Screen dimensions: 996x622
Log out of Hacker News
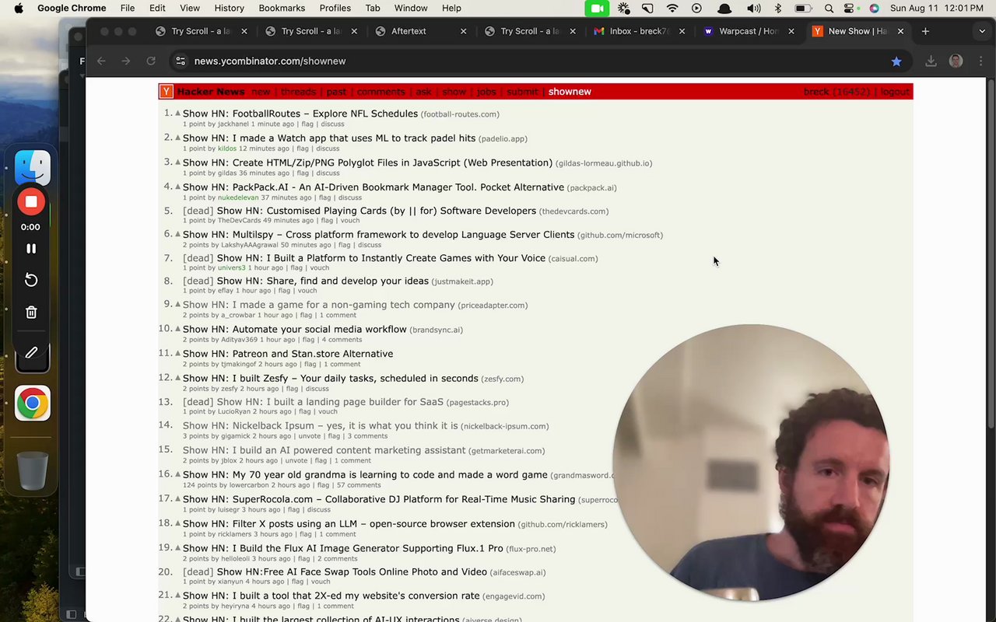pyautogui.click(x=895, y=92)
